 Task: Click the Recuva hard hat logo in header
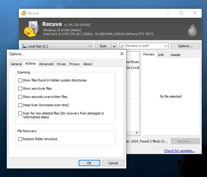31,29
